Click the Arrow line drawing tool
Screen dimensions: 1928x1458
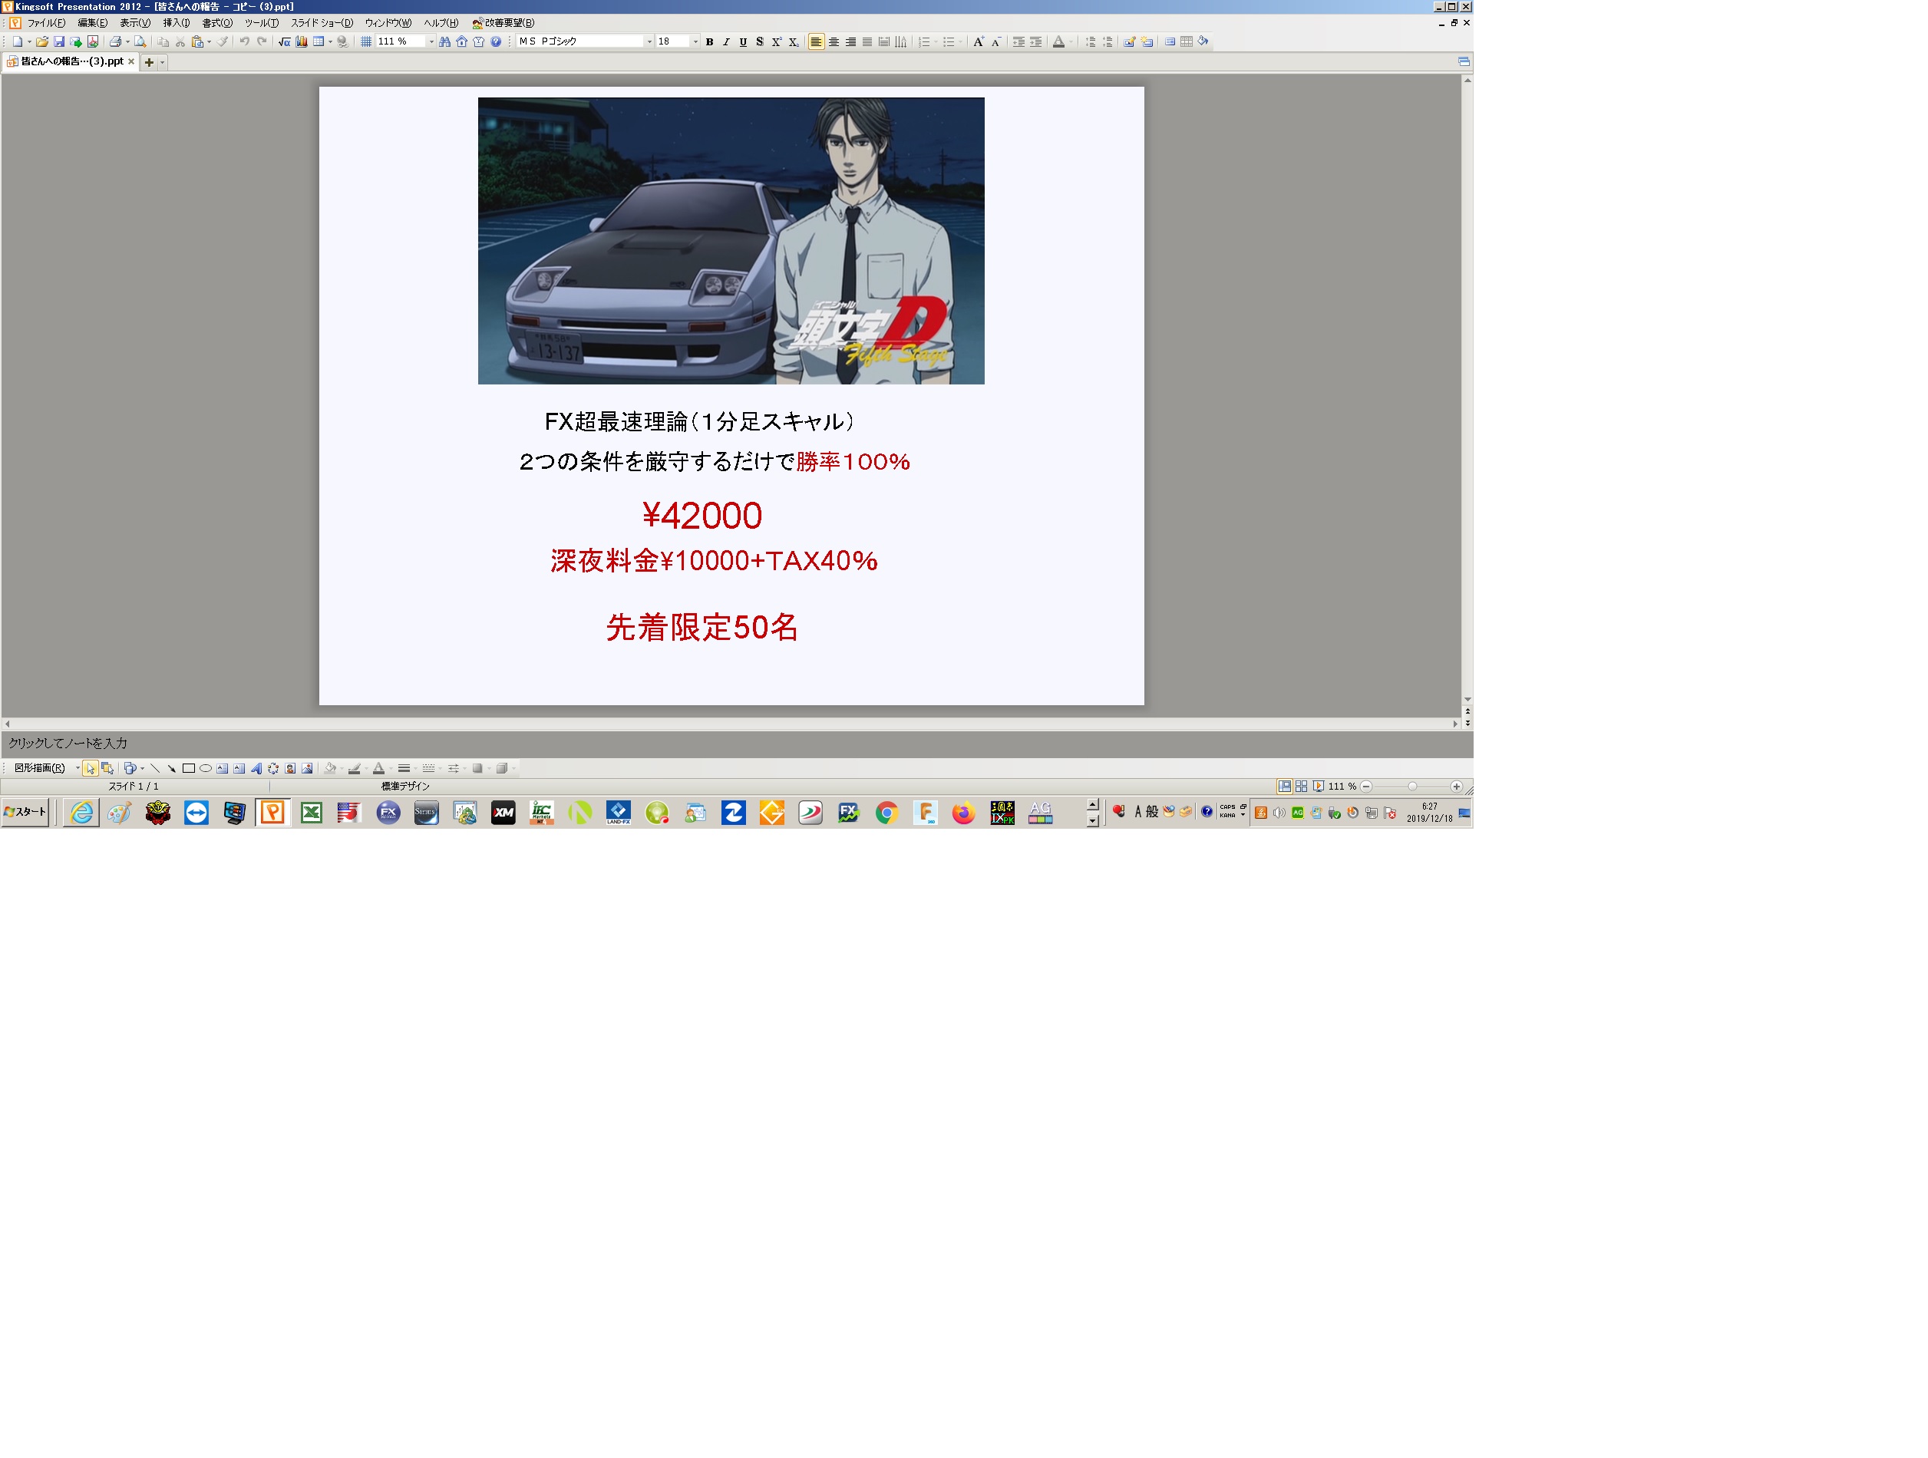[x=172, y=769]
